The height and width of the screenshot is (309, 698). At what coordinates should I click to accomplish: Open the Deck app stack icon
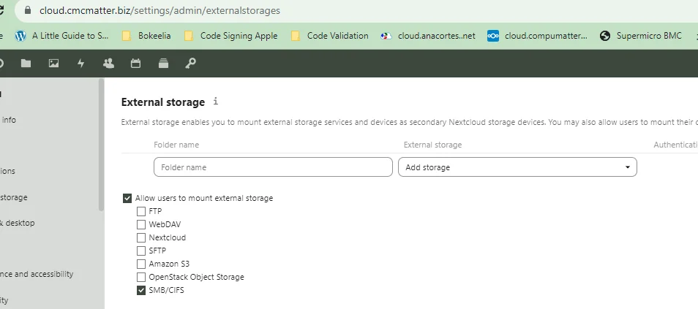pyautogui.click(x=163, y=64)
